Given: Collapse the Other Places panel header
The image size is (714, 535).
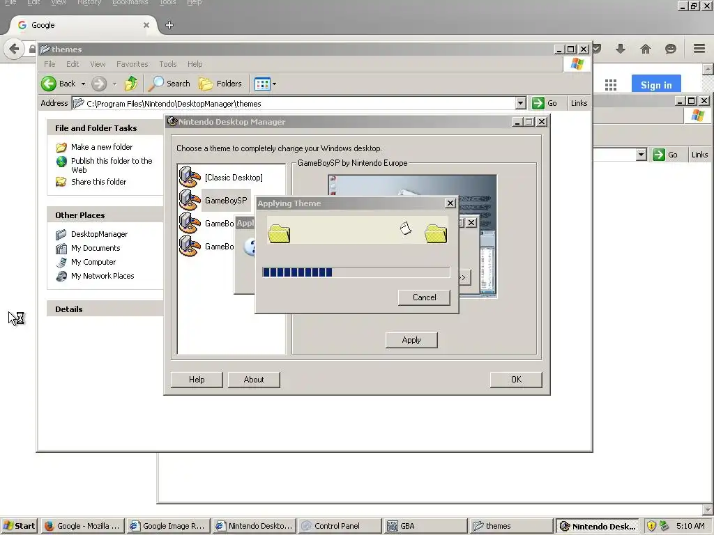Looking at the screenshot, I should tap(105, 215).
